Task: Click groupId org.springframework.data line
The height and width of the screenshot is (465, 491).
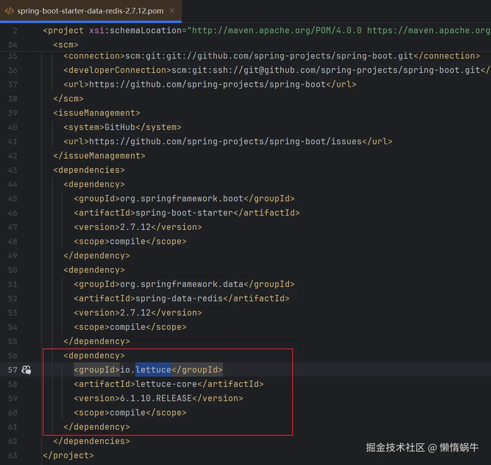Action: pyautogui.click(x=184, y=284)
